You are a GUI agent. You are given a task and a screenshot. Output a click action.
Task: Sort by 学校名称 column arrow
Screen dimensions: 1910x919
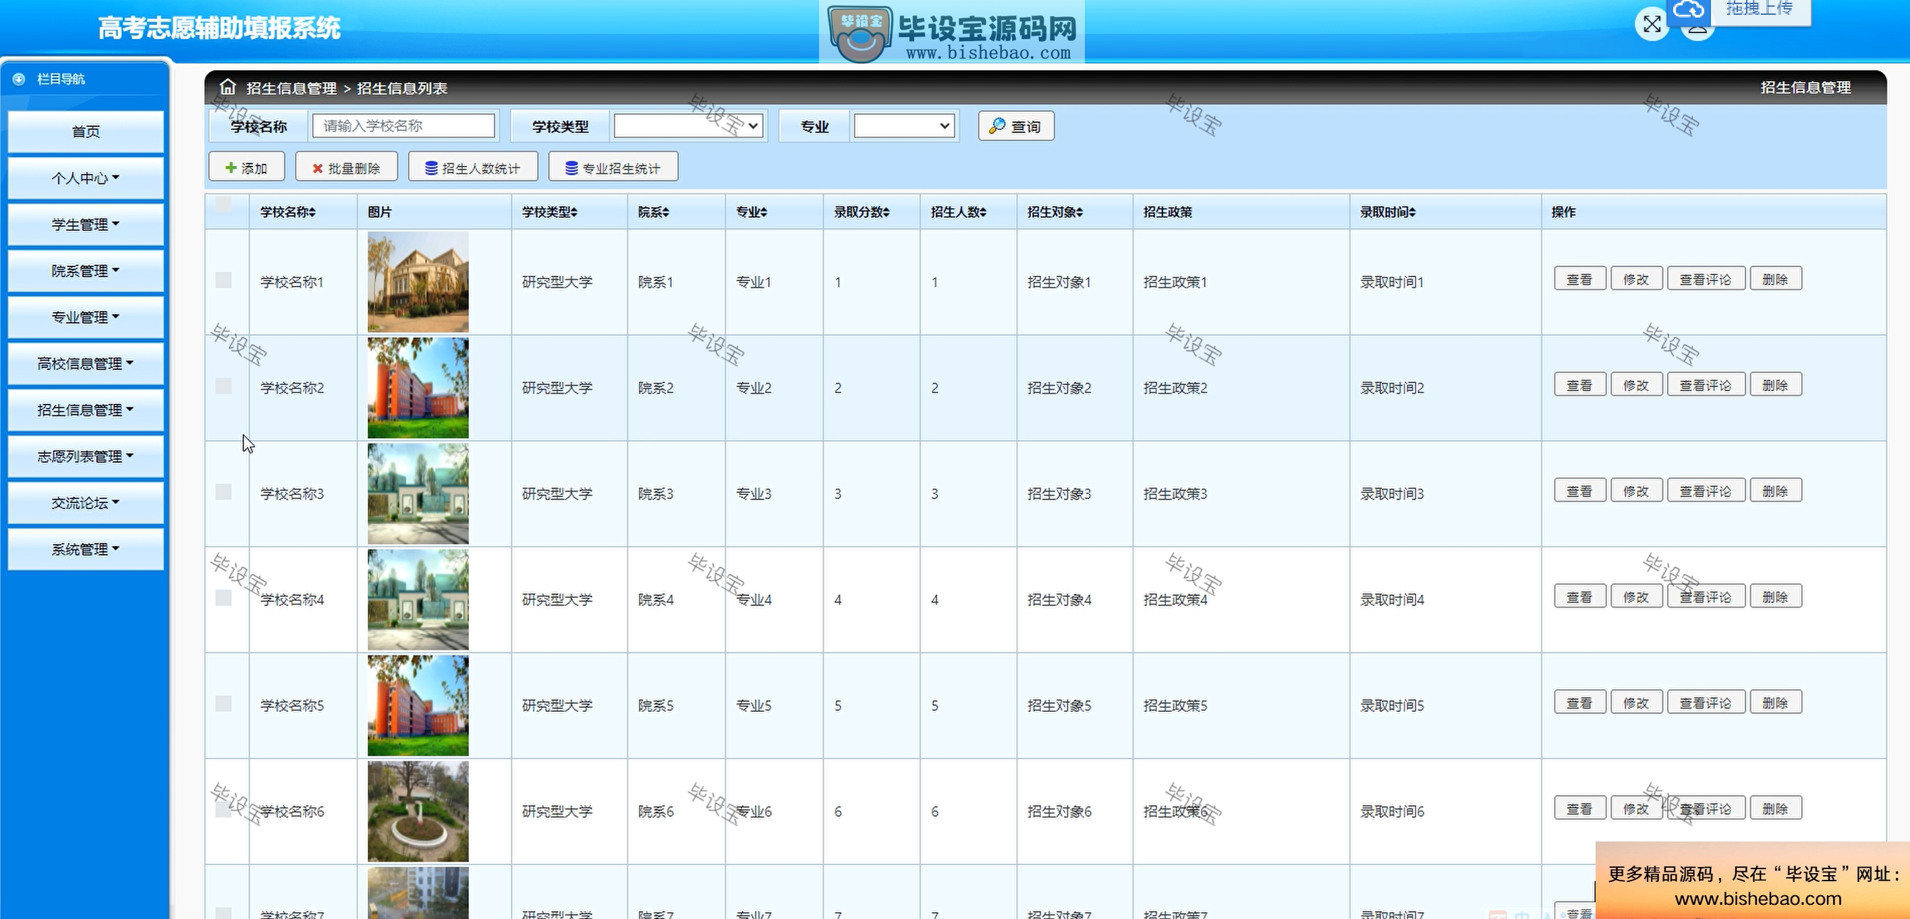coord(312,212)
